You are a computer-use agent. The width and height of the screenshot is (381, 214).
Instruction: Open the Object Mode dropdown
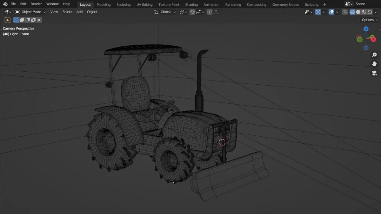click(30, 12)
